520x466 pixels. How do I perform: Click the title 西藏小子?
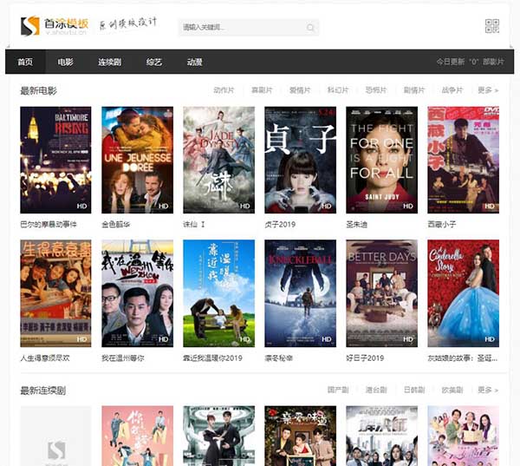(x=442, y=225)
